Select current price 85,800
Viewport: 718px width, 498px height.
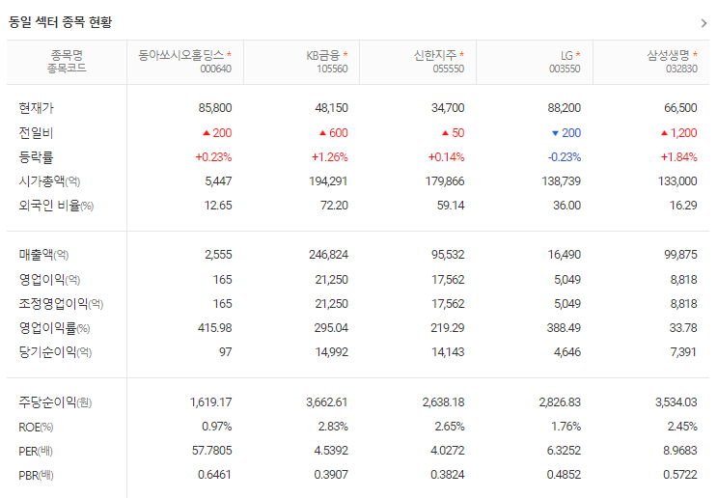[215, 108]
